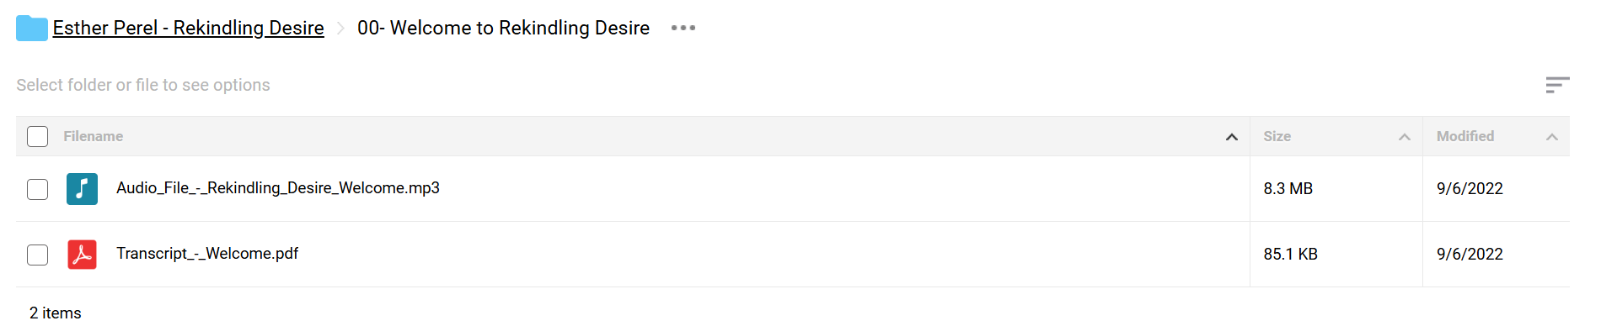Open the Transcript_-_Welcome.pdf file
Screen dimensions: 1601x326
point(207,254)
